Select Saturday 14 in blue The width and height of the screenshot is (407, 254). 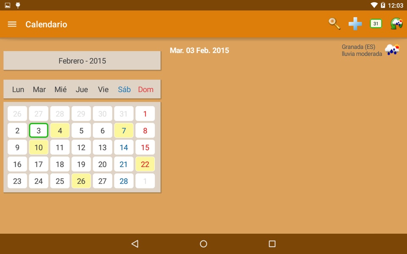pos(124,147)
